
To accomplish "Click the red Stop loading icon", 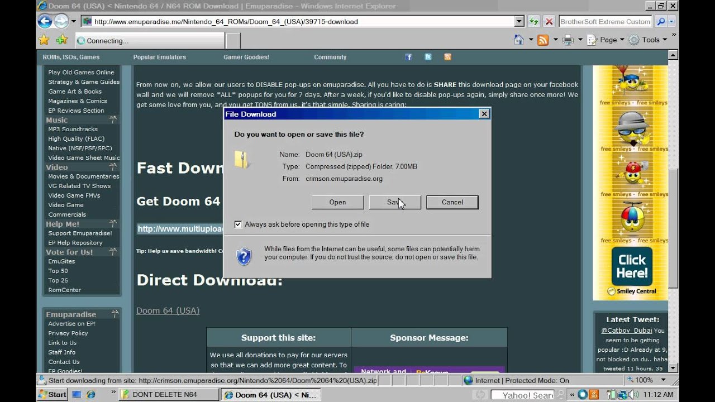I will coord(549,22).
